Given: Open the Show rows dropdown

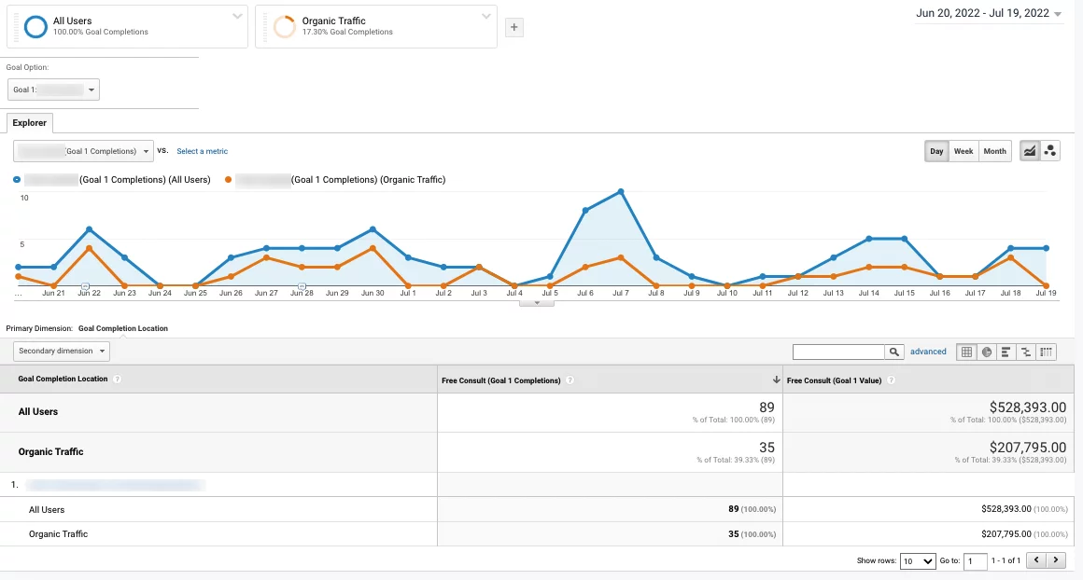Looking at the screenshot, I should click(917, 560).
